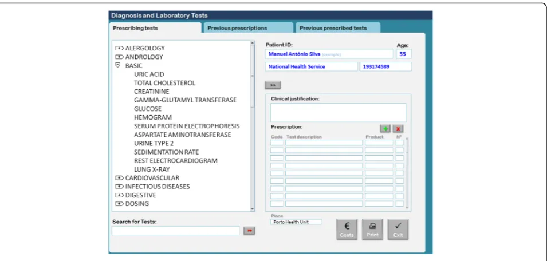547x261 pixels.
Task: Switch to Previous prescriptions tab
Action: pos(248,28)
